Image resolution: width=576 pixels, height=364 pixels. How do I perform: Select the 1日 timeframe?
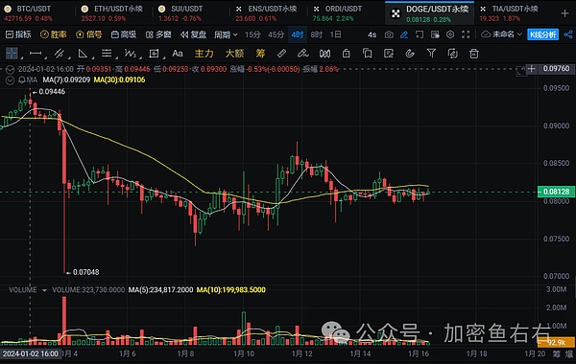coord(335,34)
